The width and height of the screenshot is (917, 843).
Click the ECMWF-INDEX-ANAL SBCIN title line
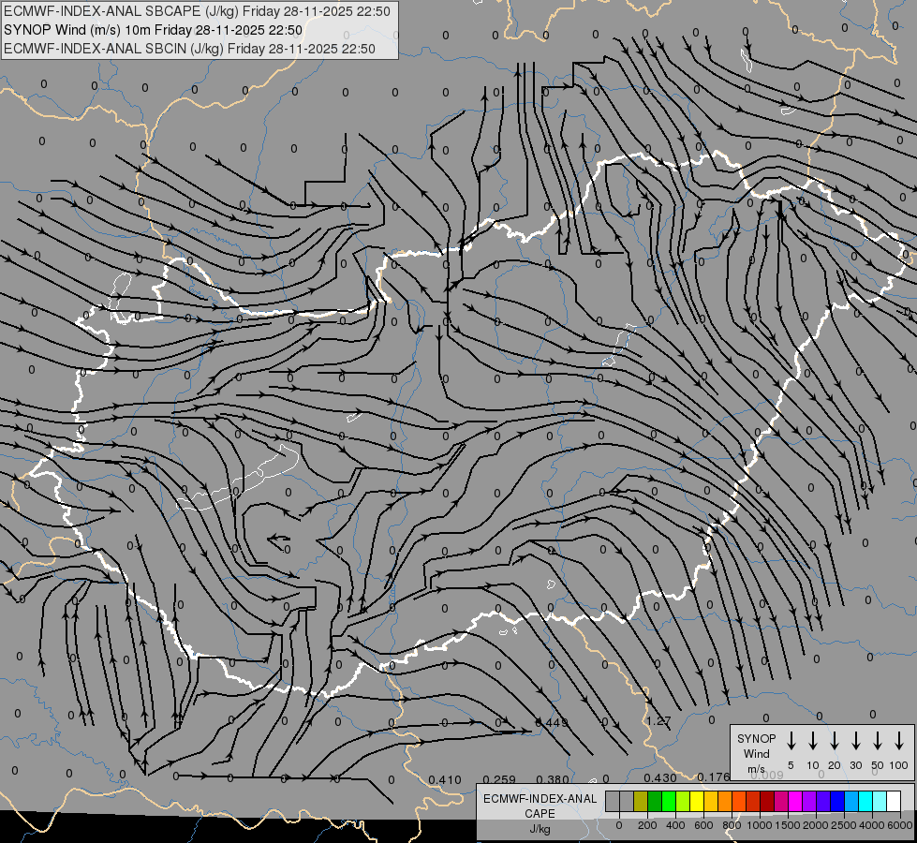tap(189, 49)
